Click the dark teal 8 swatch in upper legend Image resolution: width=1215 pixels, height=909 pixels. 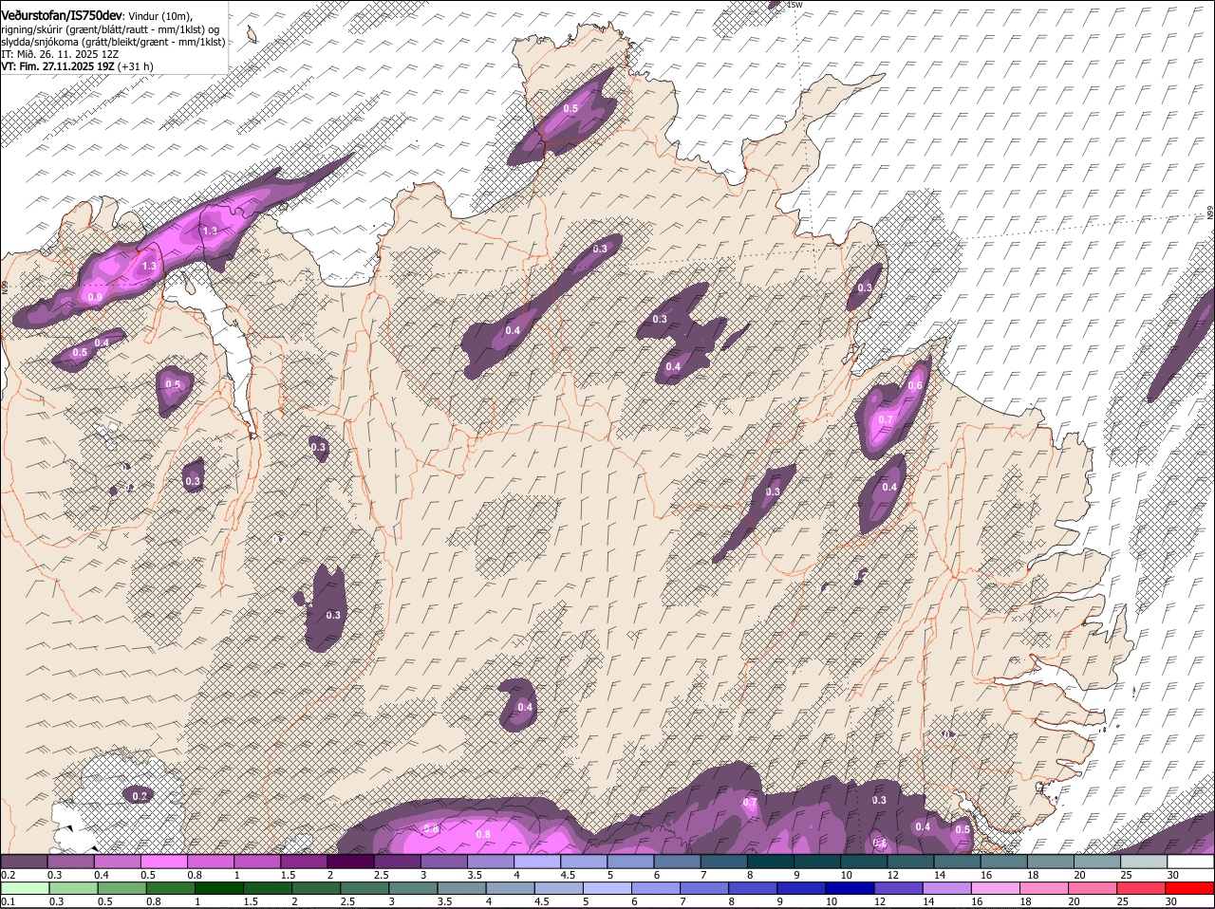pos(772,861)
